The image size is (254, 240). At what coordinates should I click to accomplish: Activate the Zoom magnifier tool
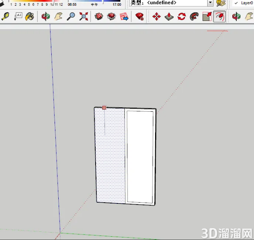(x=71, y=16)
